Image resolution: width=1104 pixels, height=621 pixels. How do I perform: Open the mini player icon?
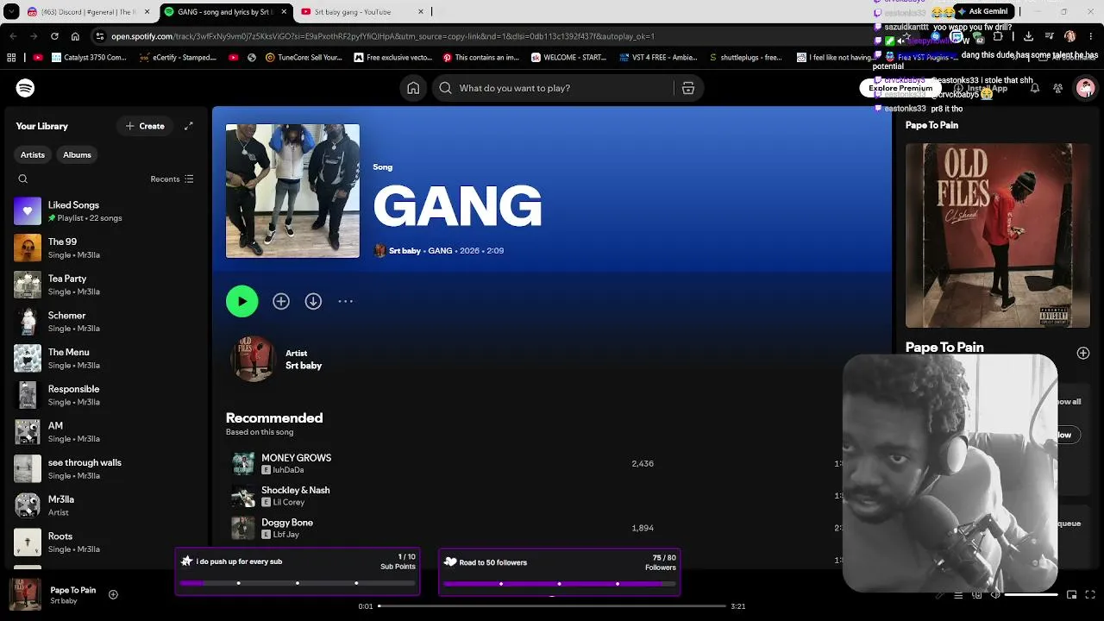pyautogui.click(x=1071, y=594)
